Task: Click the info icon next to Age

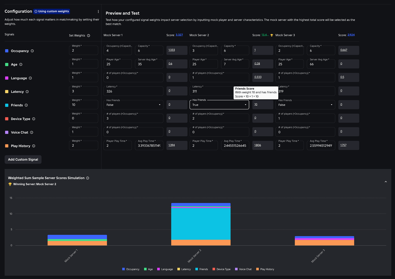Action: 20,64
